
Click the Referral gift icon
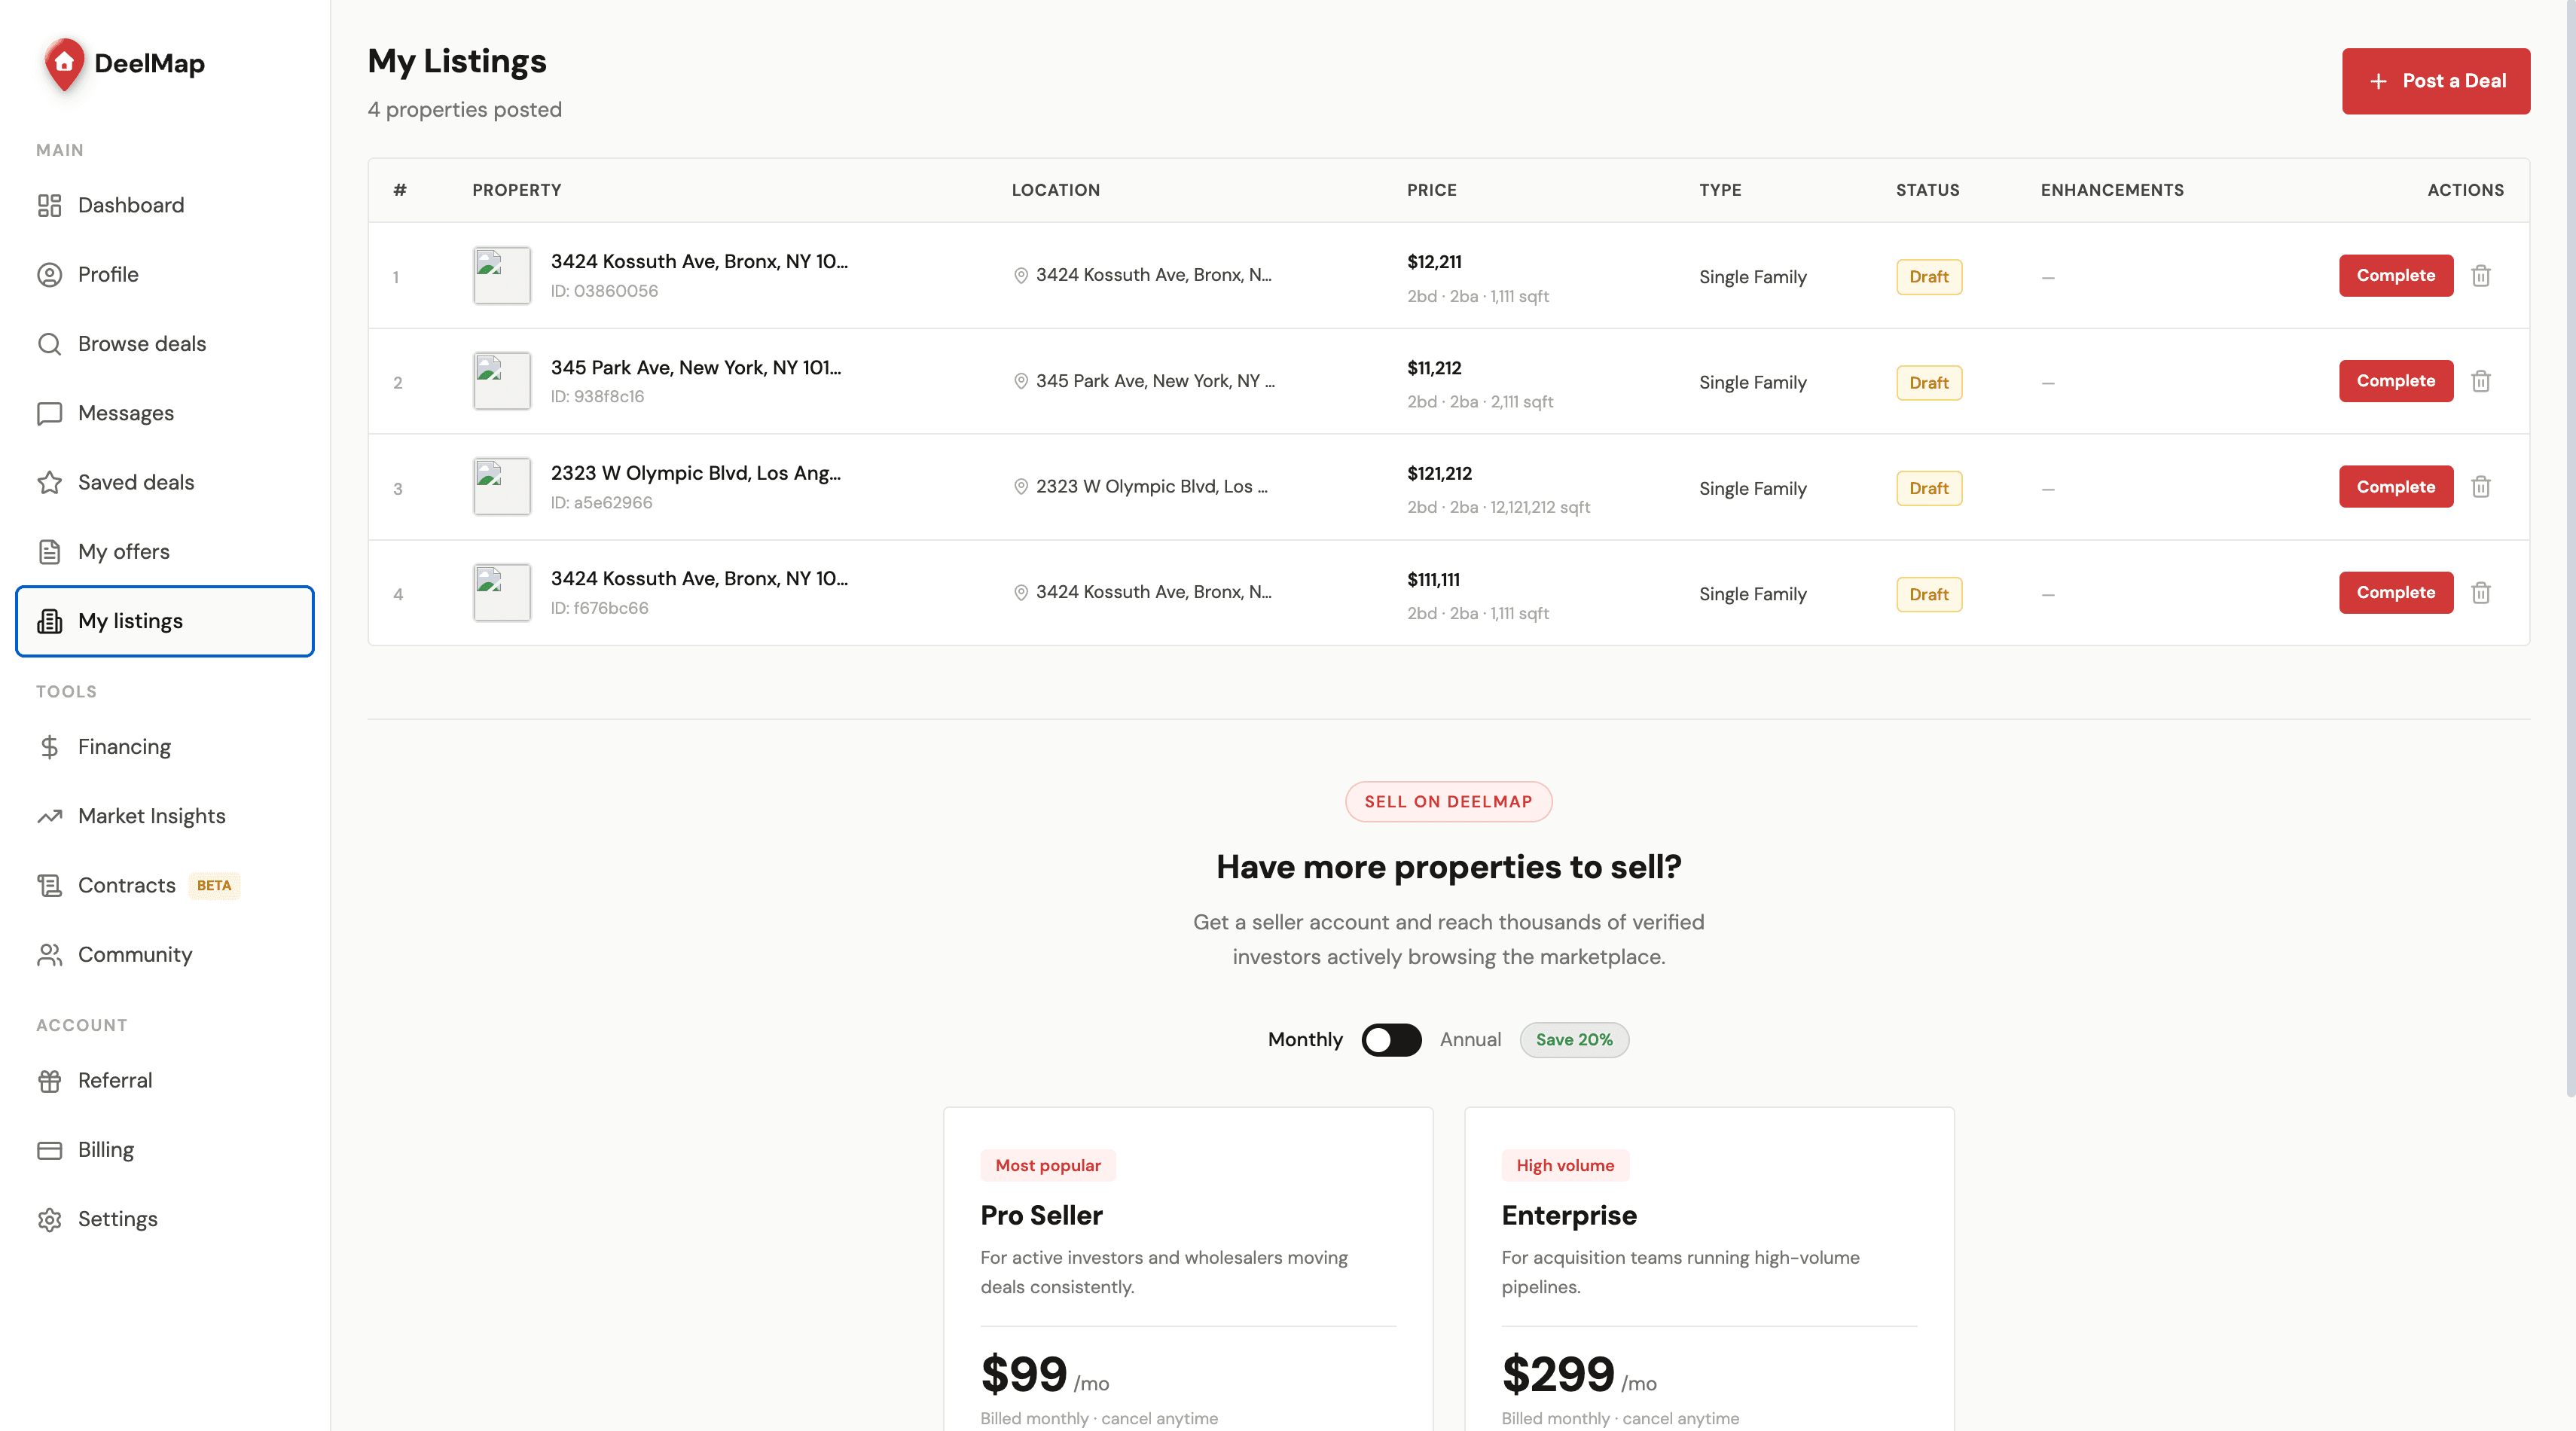click(49, 1081)
